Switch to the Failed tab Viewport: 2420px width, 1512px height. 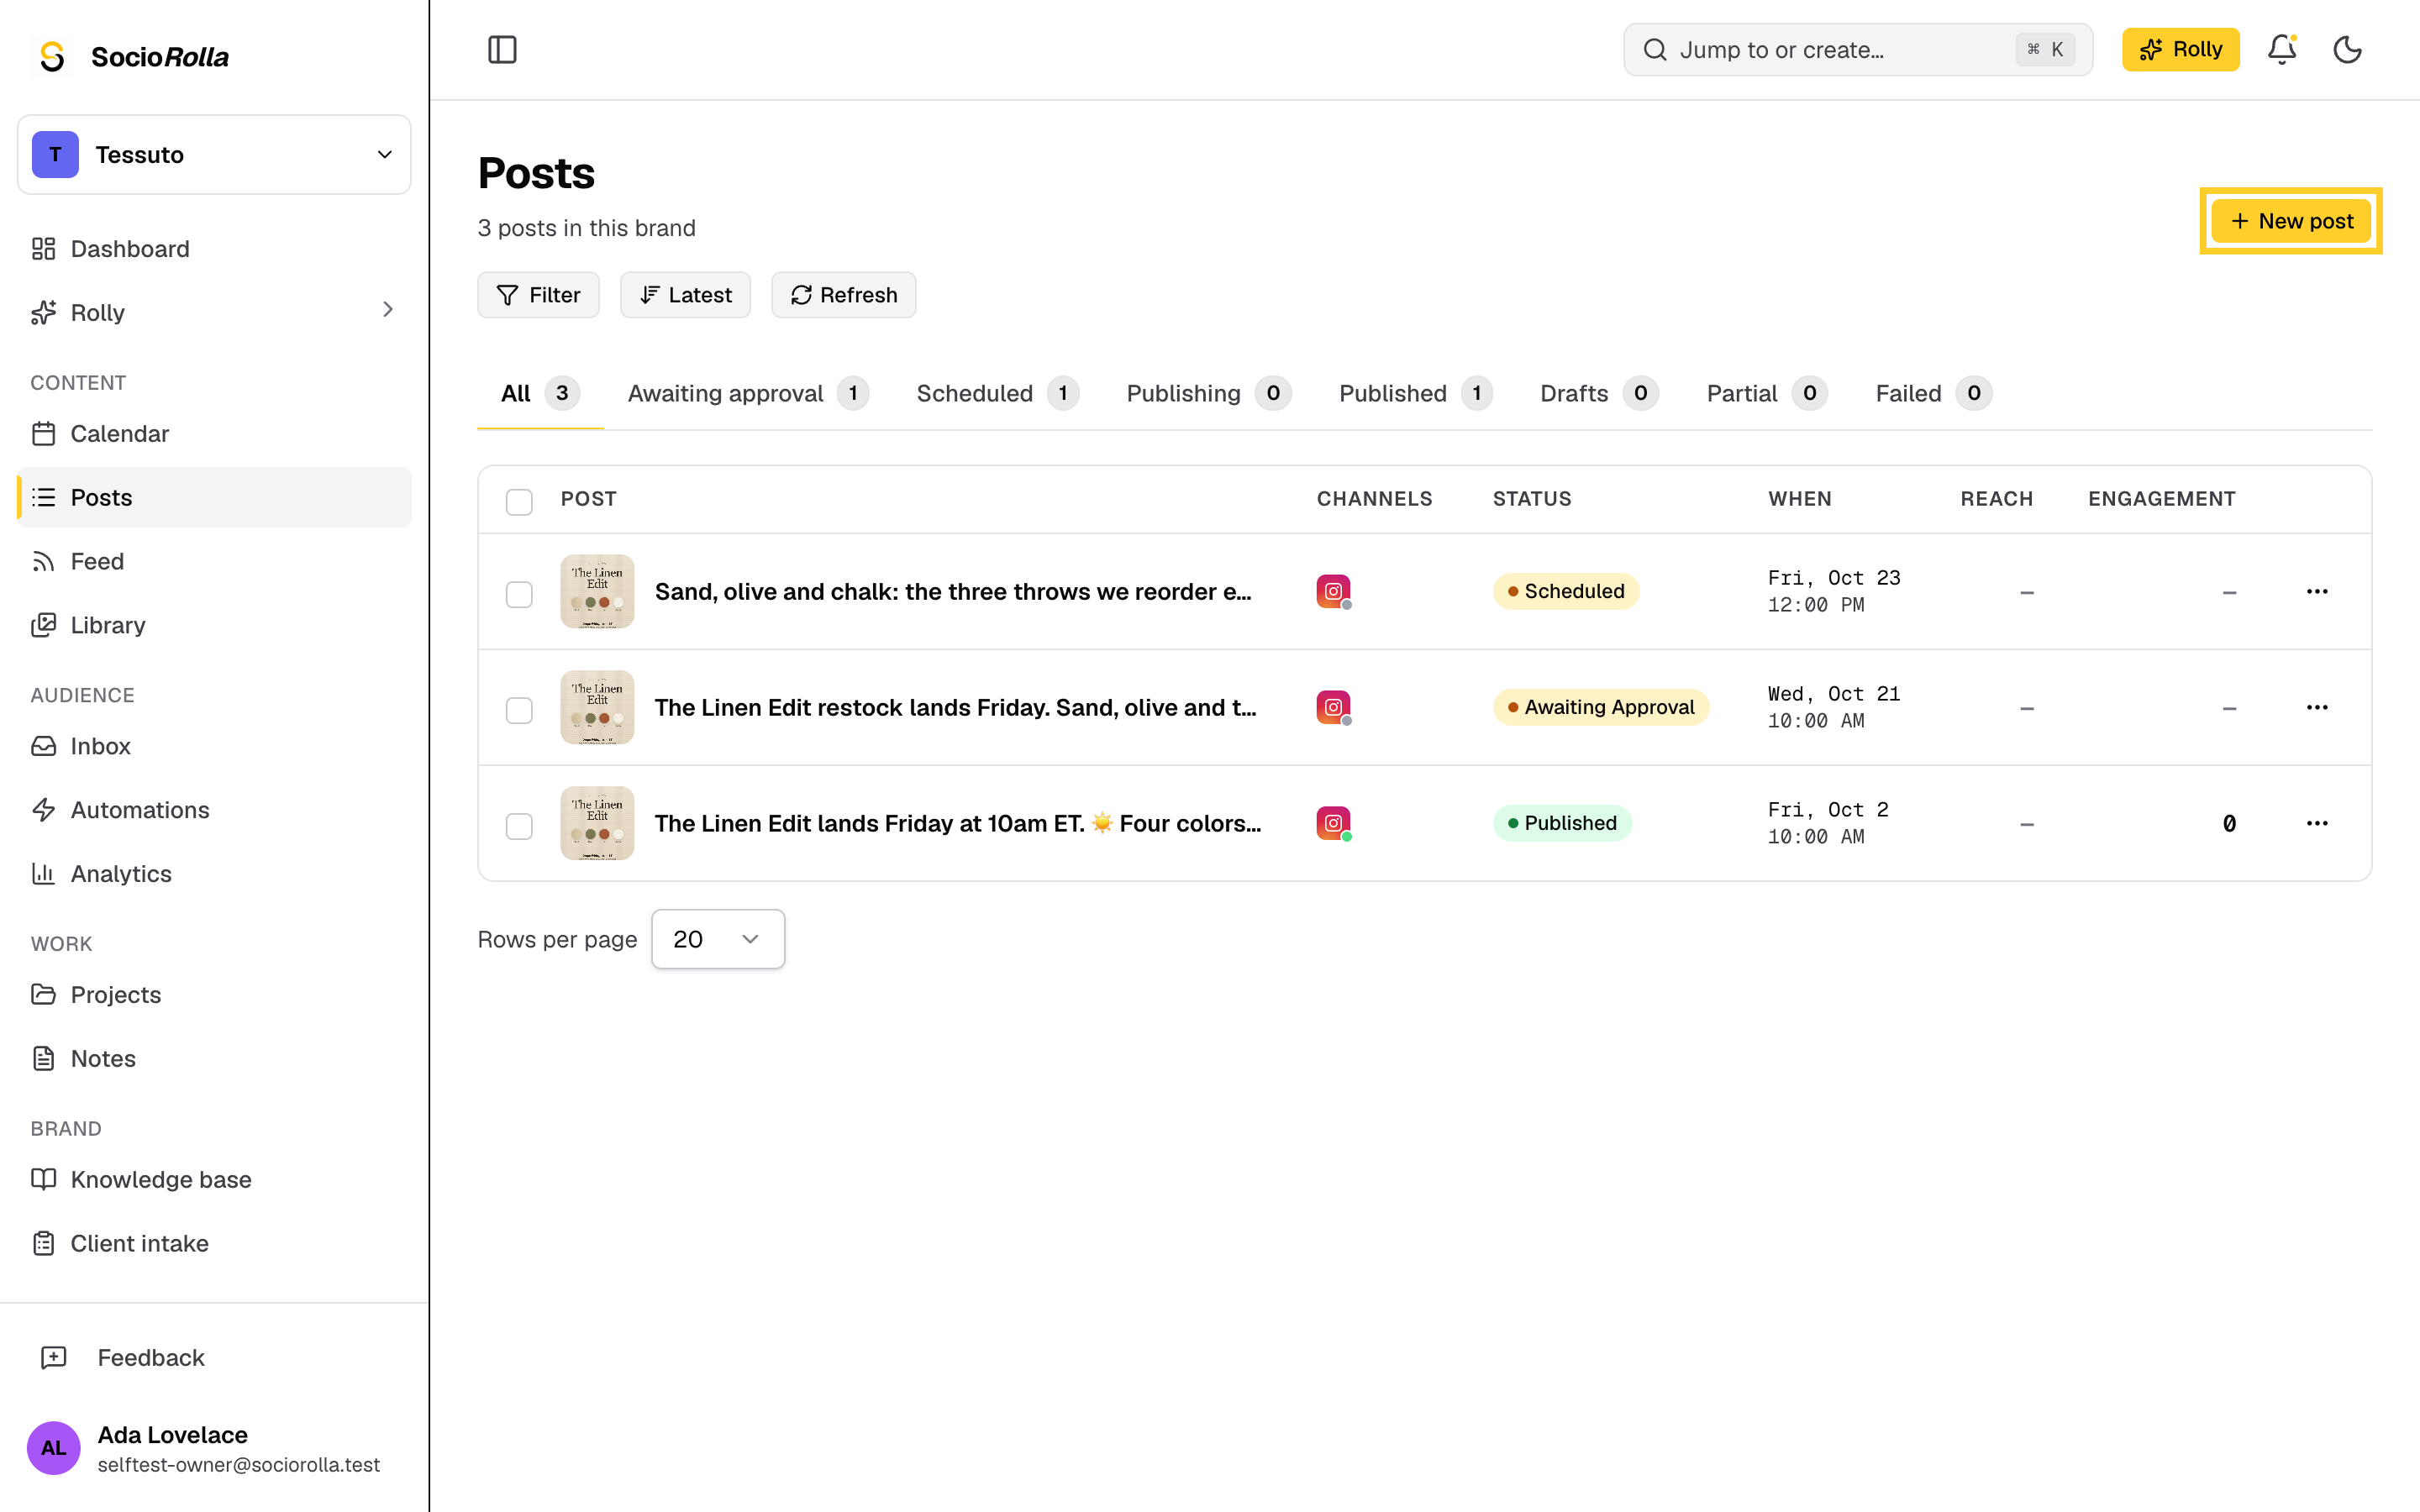pyautogui.click(x=1933, y=393)
